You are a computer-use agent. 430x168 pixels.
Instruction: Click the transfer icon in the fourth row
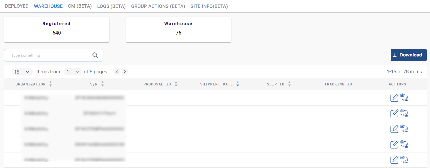pyautogui.click(x=404, y=144)
